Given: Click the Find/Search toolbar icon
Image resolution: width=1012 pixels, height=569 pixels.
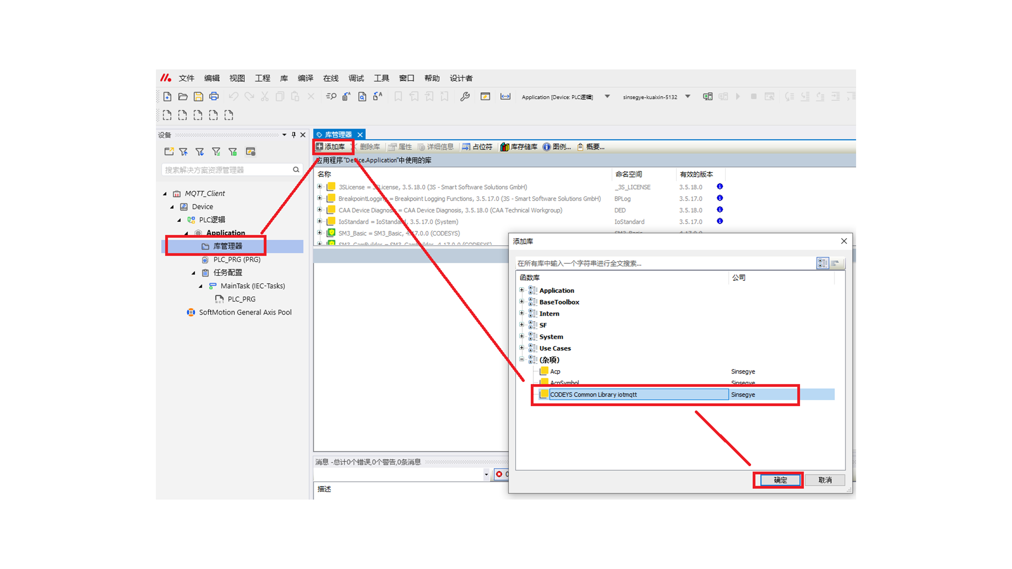Looking at the screenshot, I should pos(331,96).
